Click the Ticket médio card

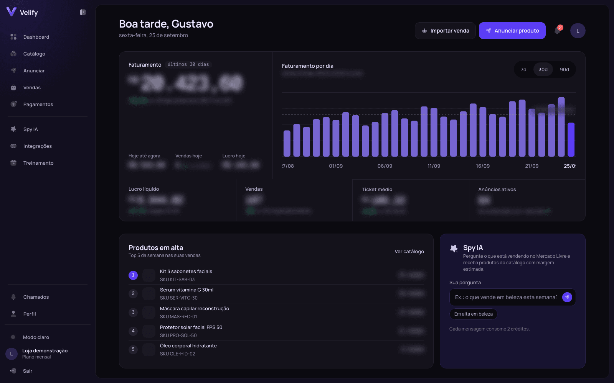411,200
